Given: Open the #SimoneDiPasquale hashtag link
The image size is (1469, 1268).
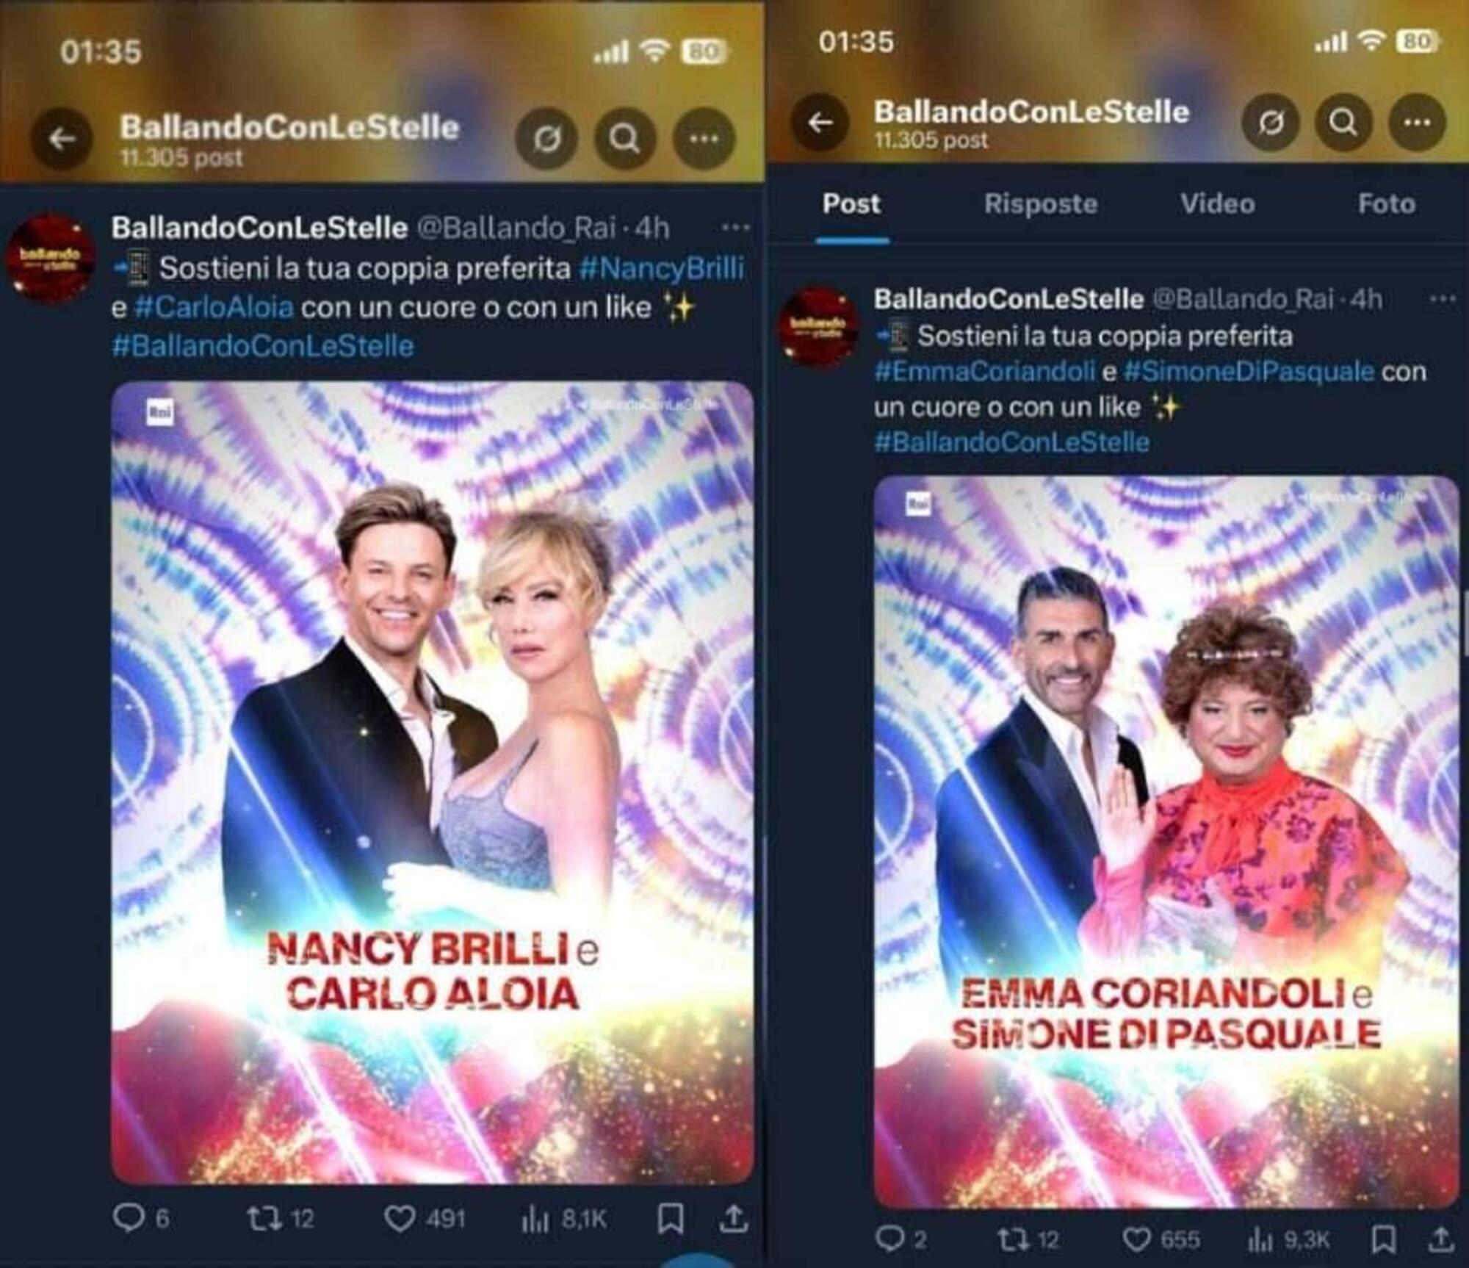Looking at the screenshot, I should coord(1249,371).
